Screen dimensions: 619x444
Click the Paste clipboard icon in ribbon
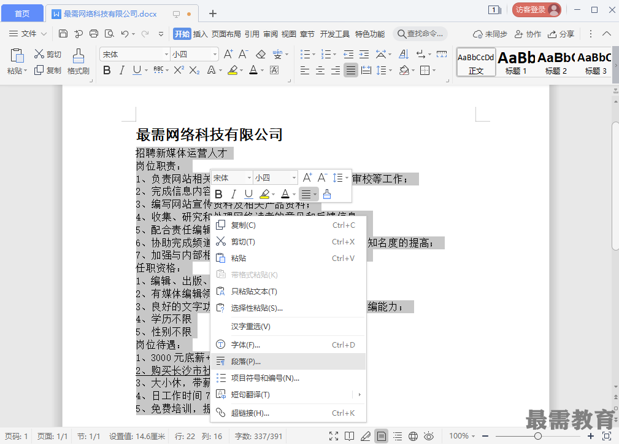pyautogui.click(x=17, y=56)
